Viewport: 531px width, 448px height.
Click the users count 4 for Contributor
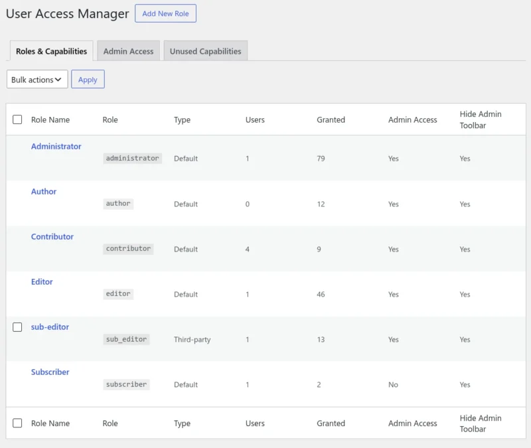click(248, 250)
